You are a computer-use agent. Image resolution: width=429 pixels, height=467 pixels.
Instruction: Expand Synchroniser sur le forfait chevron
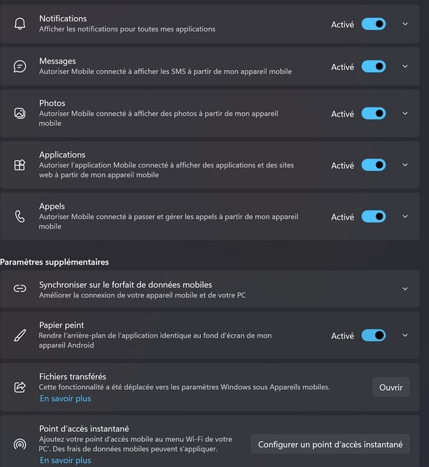click(405, 289)
